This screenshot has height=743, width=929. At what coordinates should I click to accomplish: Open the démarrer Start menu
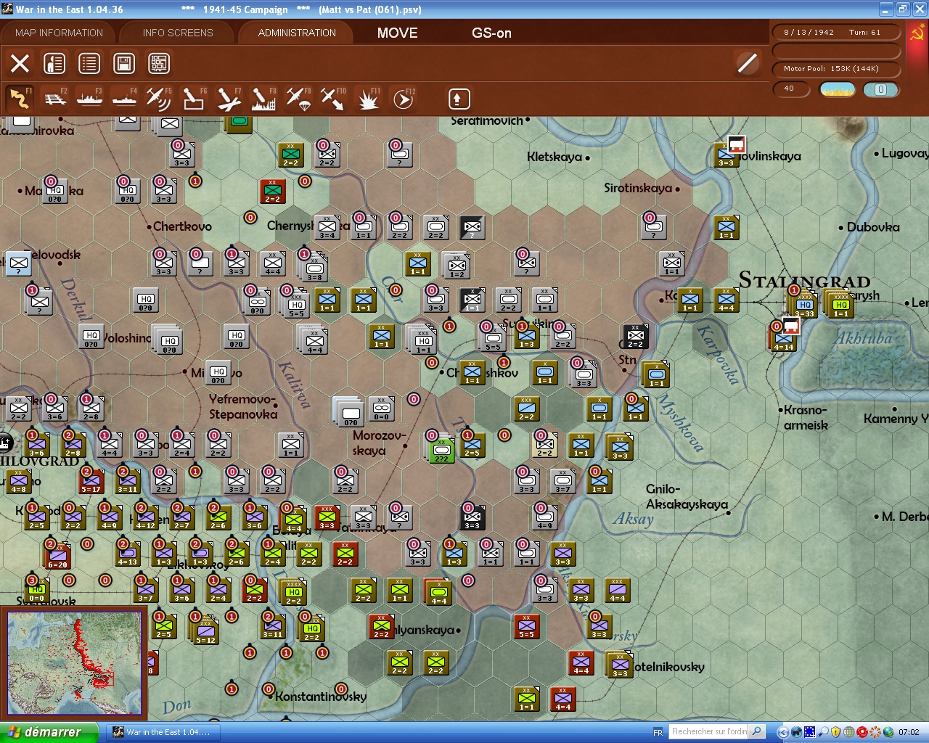point(48,732)
